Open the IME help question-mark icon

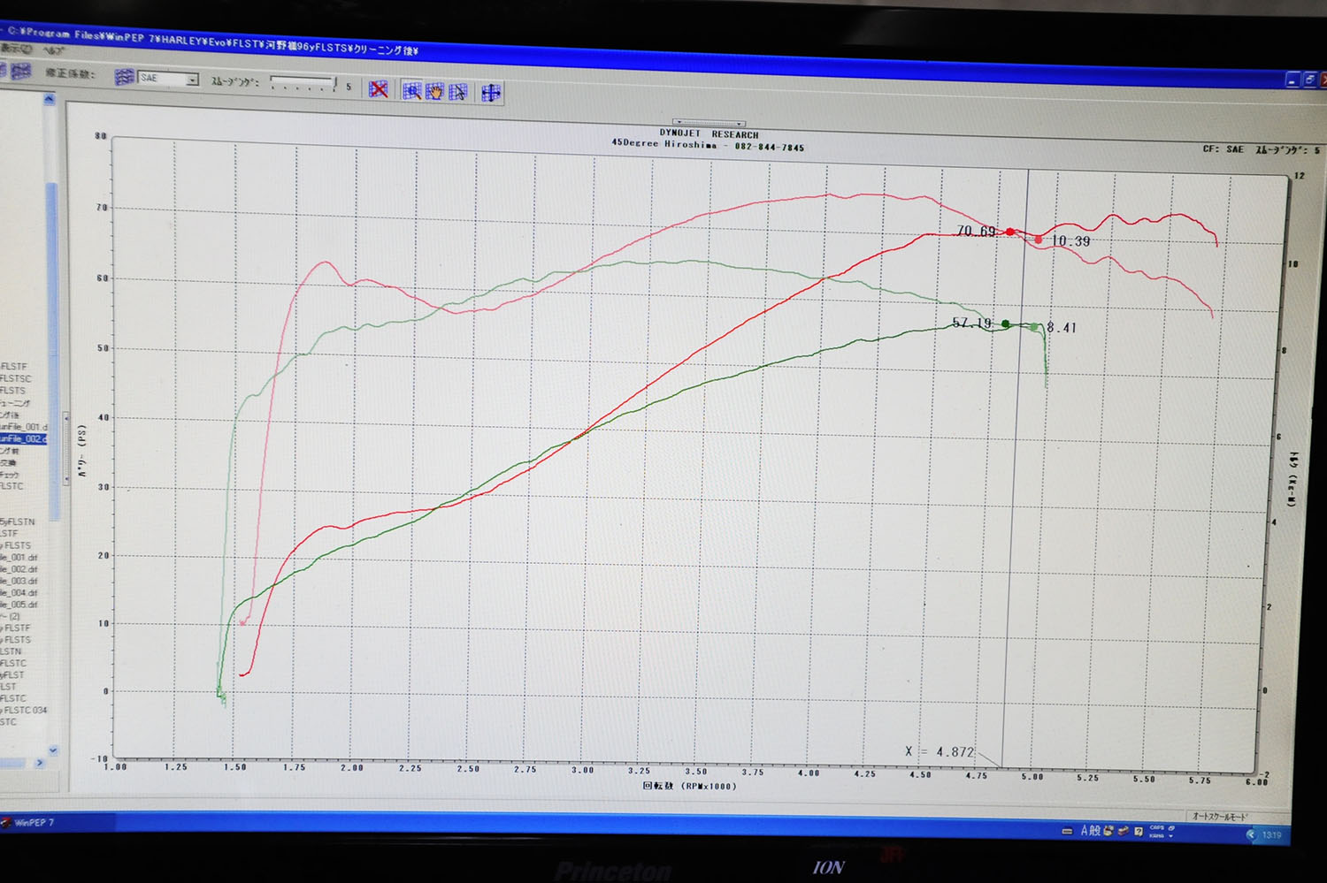pos(1139,831)
